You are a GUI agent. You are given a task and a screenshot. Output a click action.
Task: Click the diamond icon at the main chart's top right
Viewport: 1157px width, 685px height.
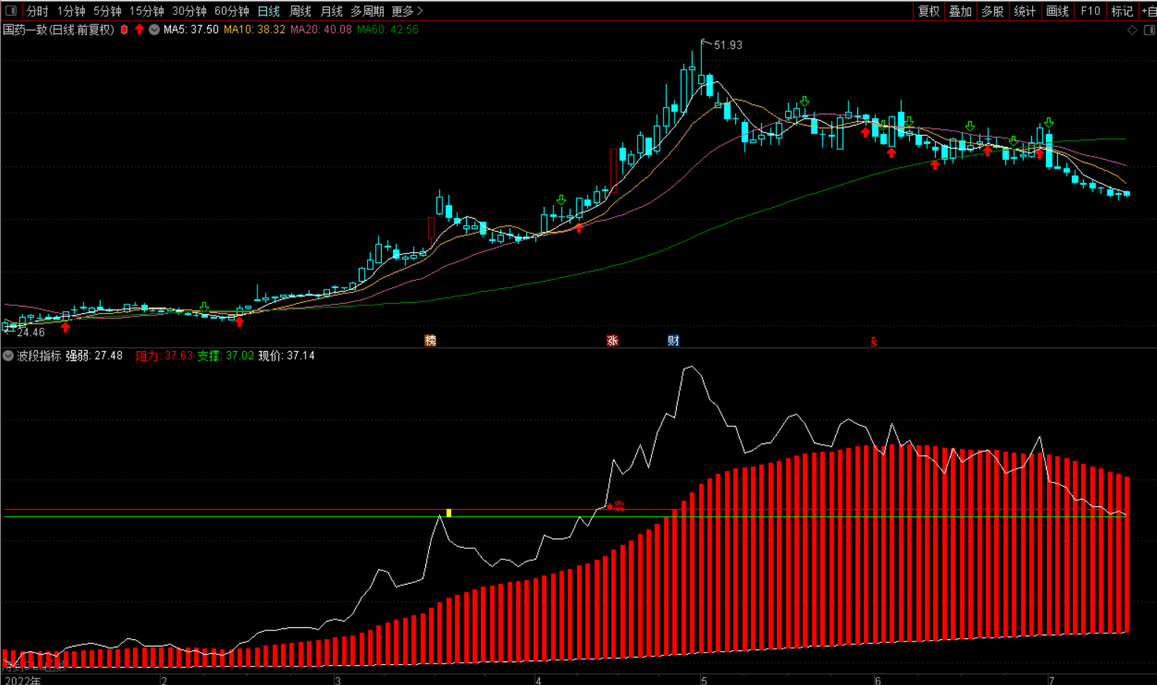pyautogui.click(x=1132, y=30)
